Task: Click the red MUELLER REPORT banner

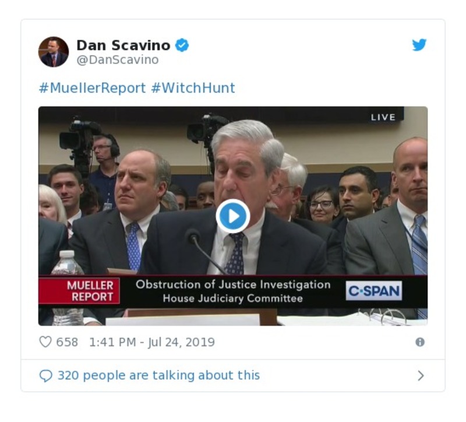Action: click(x=80, y=291)
